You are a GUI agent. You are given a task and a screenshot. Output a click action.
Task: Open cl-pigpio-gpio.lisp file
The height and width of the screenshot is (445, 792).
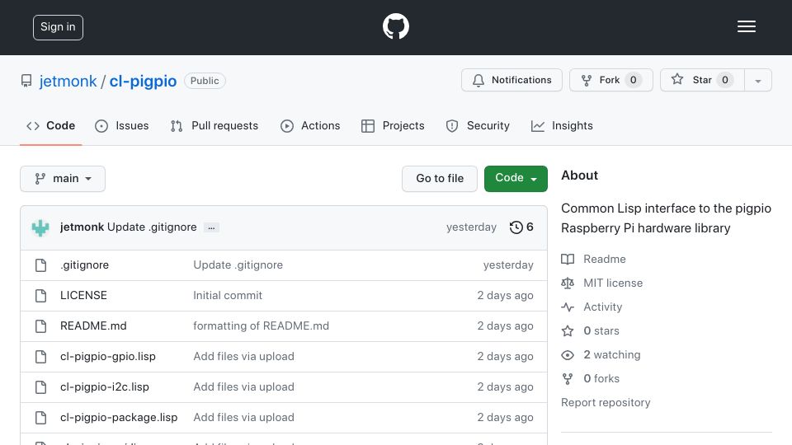(x=107, y=357)
